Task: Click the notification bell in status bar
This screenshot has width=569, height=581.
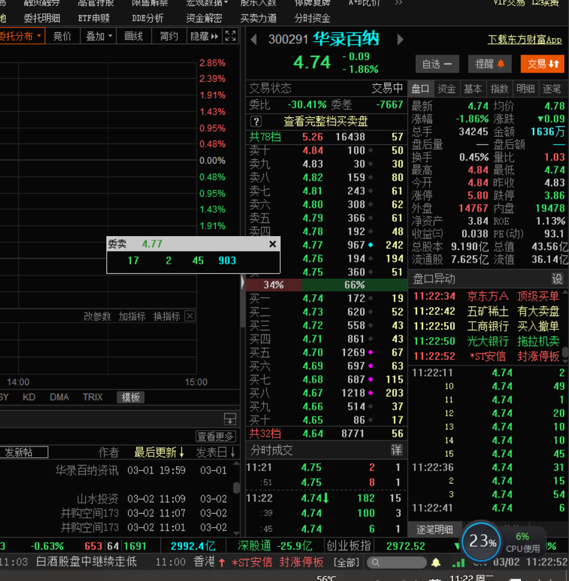Action: pyautogui.click(x=436, y=562)
